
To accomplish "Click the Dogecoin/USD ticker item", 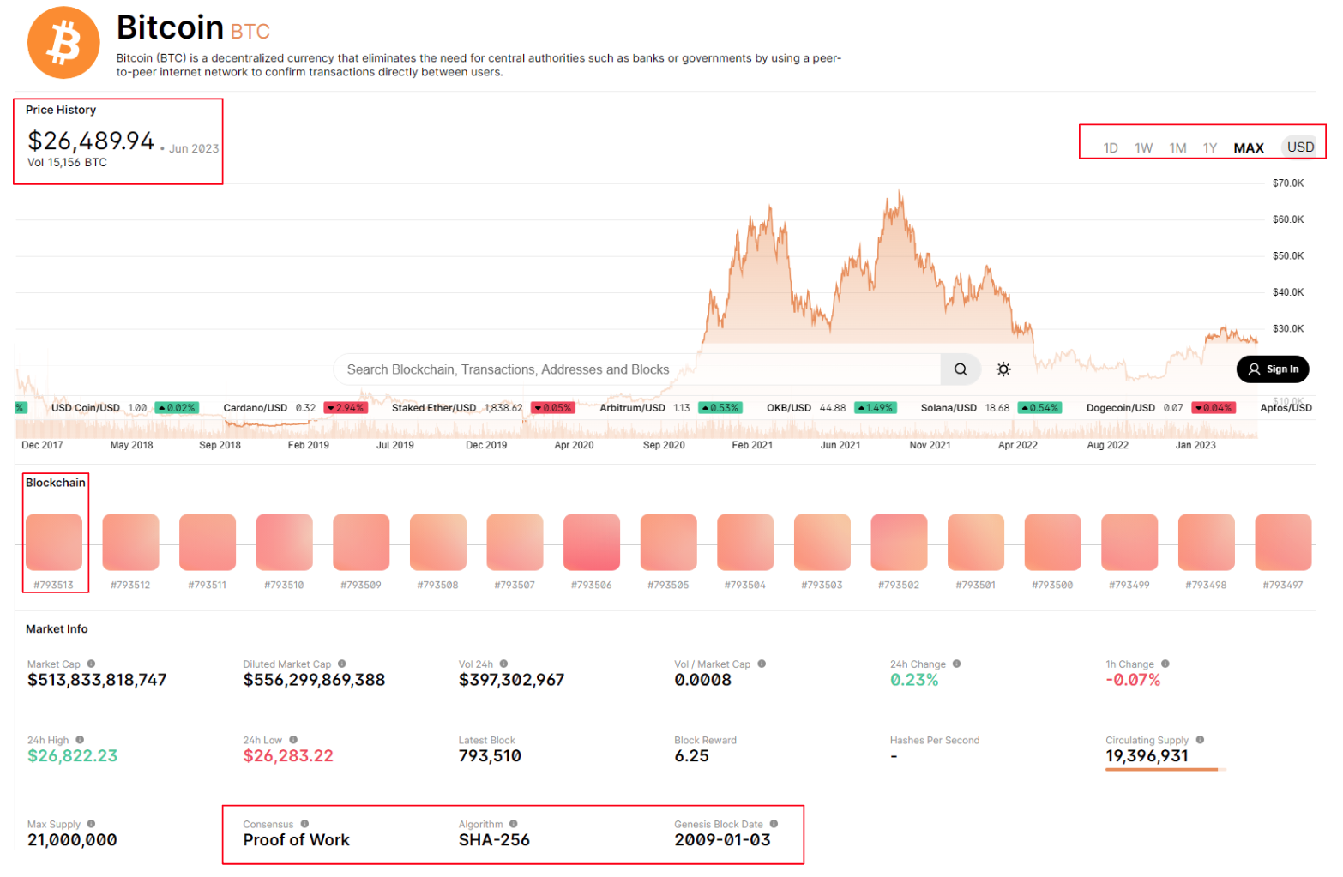I will [x=1161, y=408].
